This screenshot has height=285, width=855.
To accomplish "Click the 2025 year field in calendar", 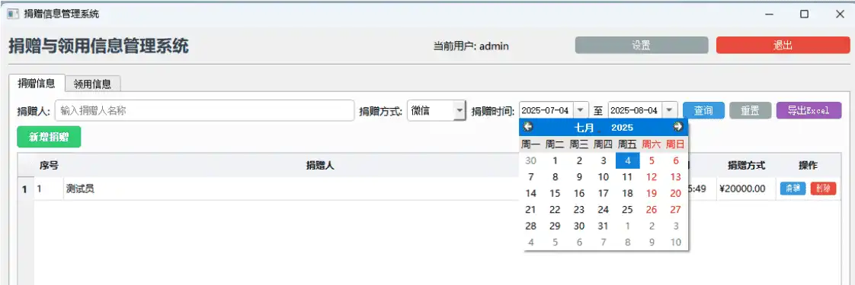I will pyautogui.click(x=622, y=127).
